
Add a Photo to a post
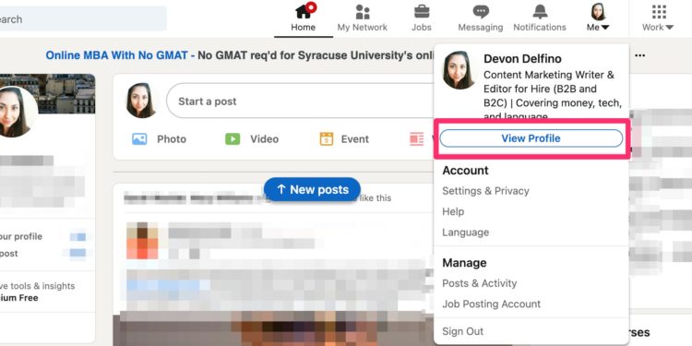(160, 139)
